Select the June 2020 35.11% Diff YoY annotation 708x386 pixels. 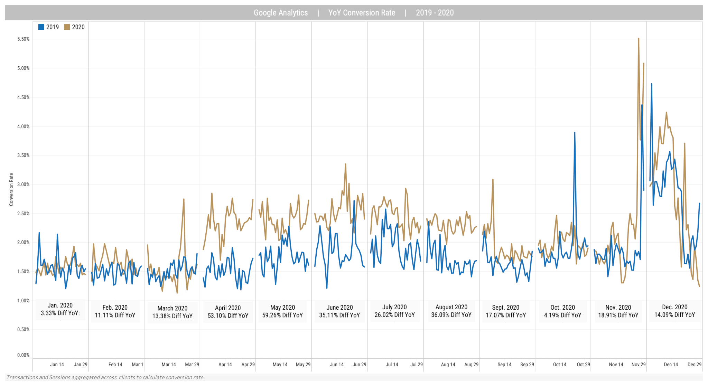coord(339,311)
